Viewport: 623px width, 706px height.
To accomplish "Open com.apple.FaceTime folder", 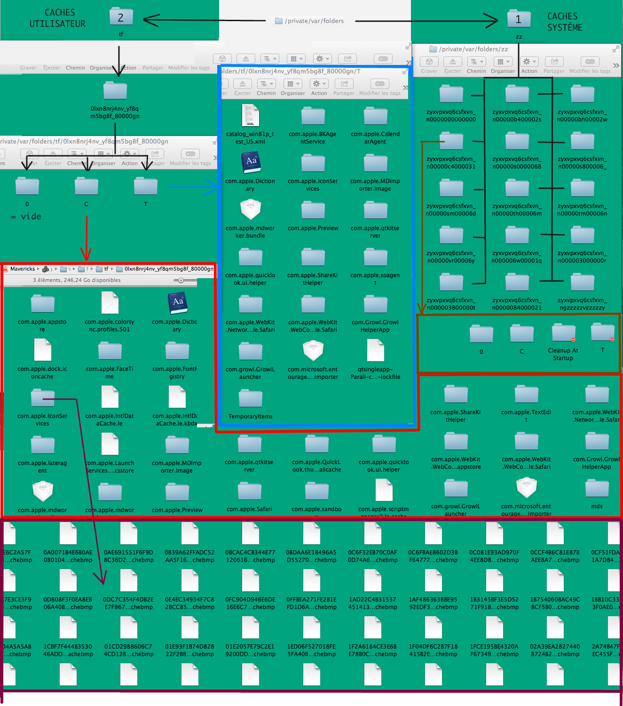I will tap(110, 351).
